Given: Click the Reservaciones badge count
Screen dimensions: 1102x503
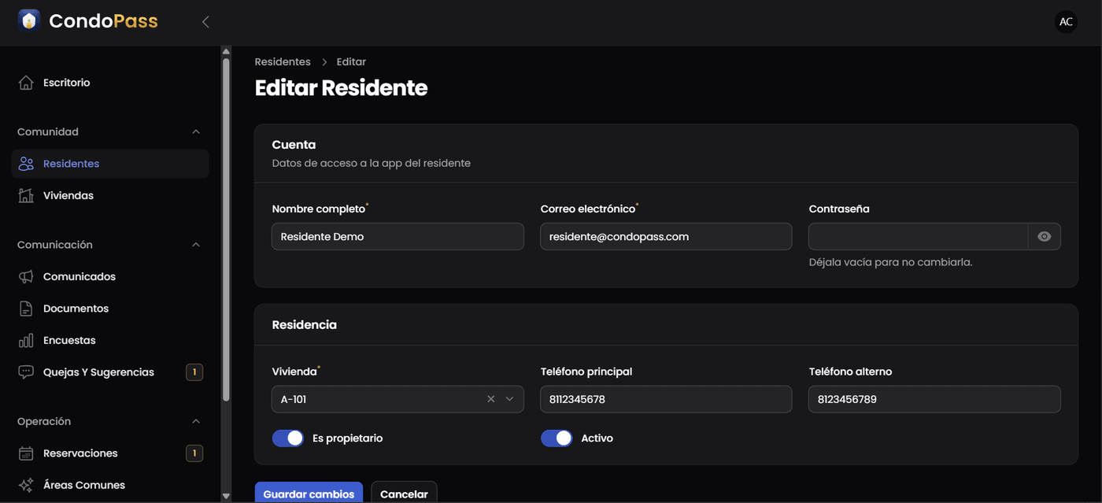Looking at the screenshot, I should (x=194, y=453).
